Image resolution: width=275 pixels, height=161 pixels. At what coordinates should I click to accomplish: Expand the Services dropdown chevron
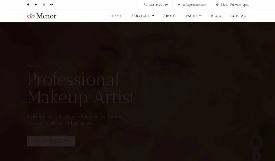point(153,16)
